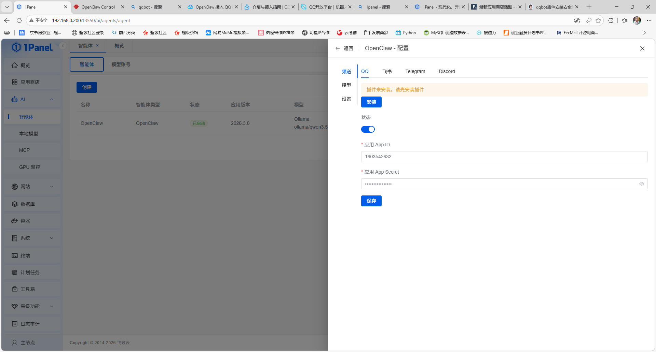
Task: Click the password key icon in address bar
Action: pos(588,20)
